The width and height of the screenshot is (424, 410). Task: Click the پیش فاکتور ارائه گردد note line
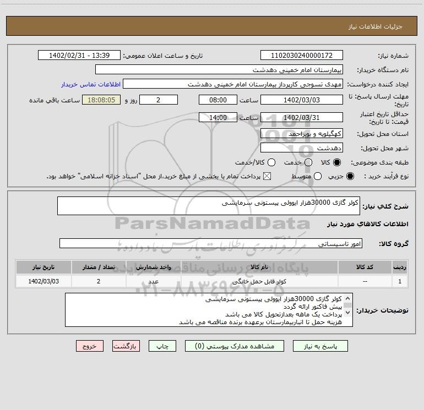[313, 307]
